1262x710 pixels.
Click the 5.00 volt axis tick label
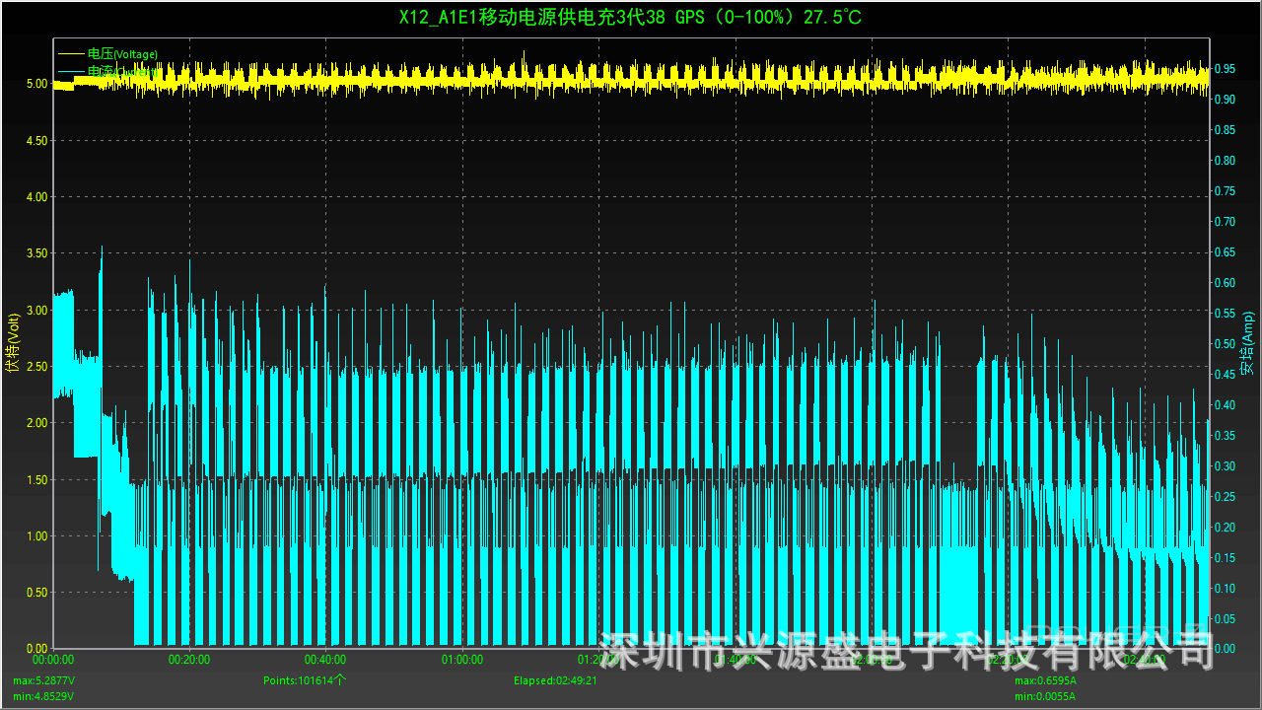pos(36,84)
